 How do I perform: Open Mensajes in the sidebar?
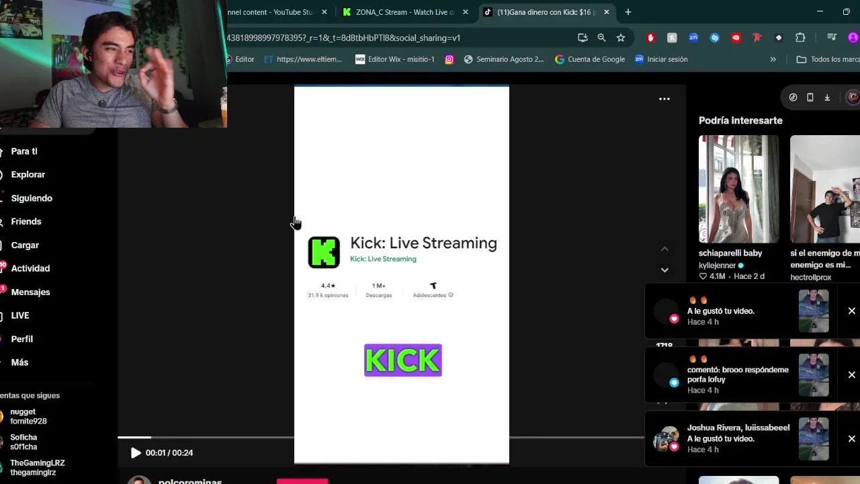pos(30,292)
